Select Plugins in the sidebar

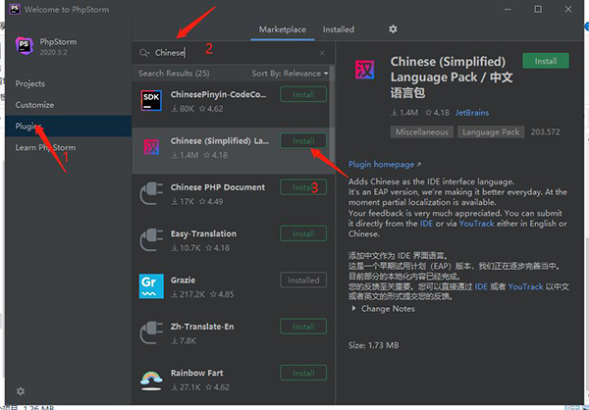(69, 127)
